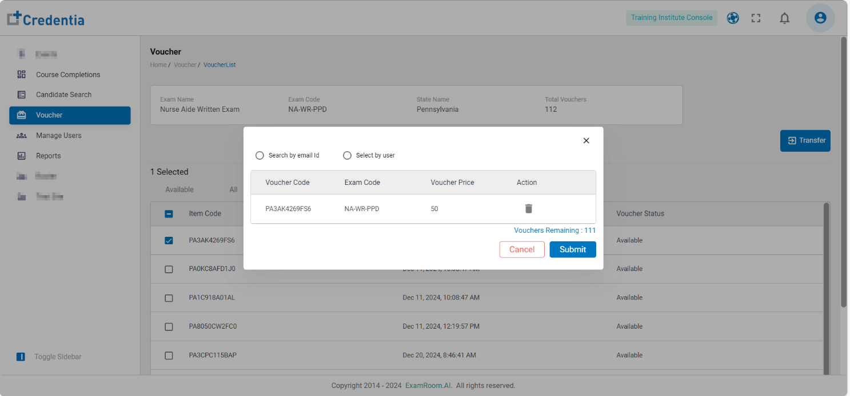Click voucher price 50 cell
This screenshot has width=850, height=396.
[x=434, y=209]
